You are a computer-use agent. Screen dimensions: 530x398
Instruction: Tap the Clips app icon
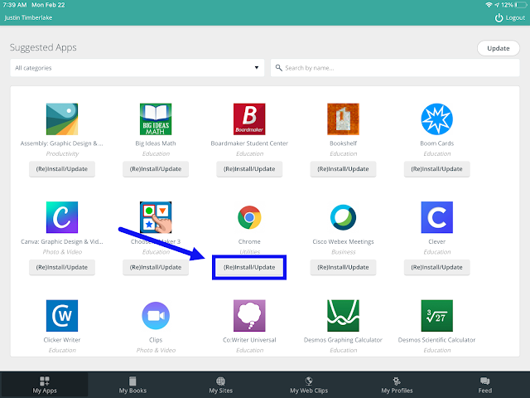pyautogui.click(x=156, y=315)
